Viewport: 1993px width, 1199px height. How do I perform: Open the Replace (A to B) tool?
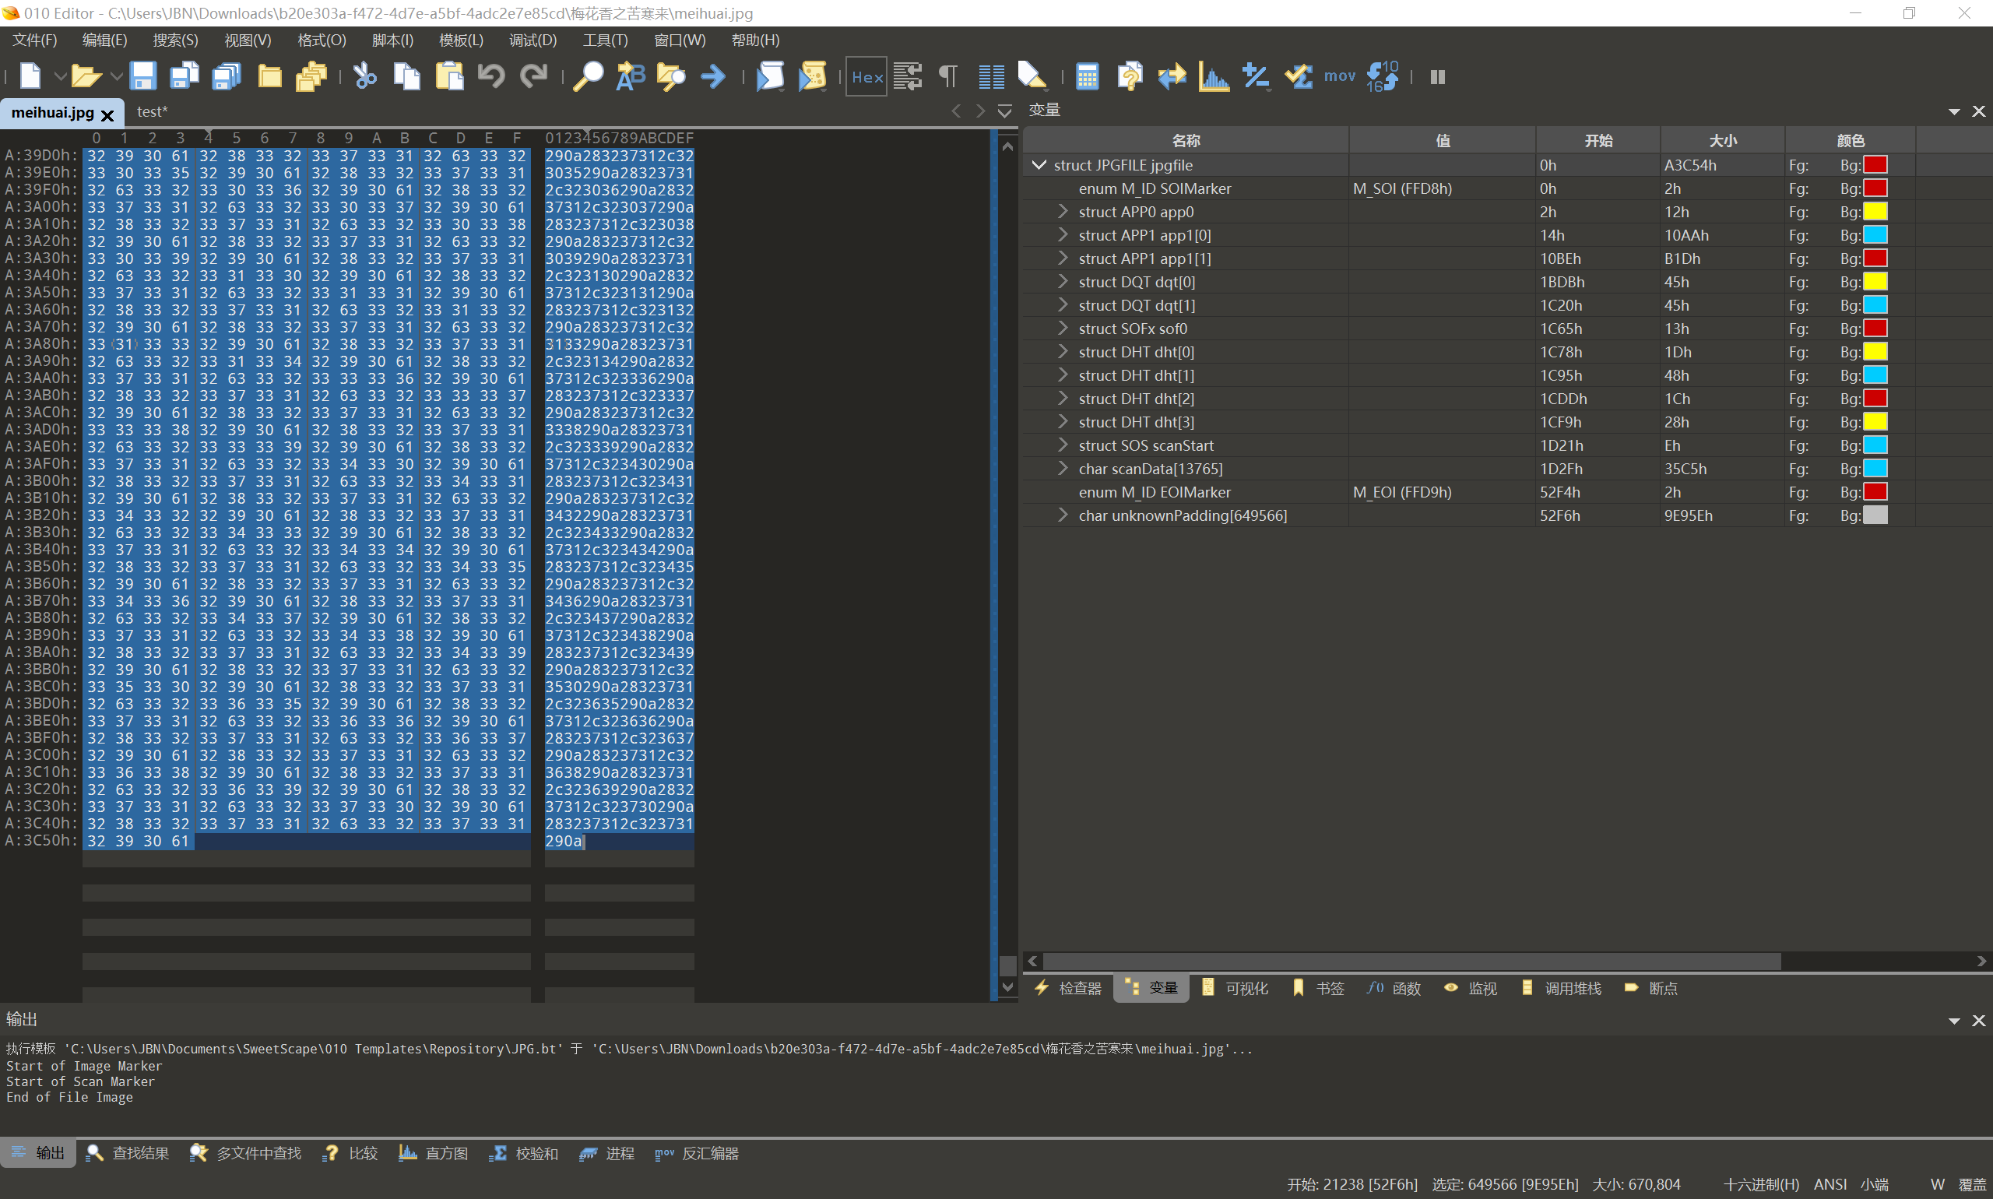[x=630, y=77]
